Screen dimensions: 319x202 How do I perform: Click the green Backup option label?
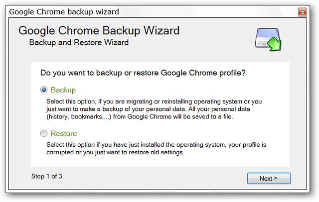pos(63,90)
